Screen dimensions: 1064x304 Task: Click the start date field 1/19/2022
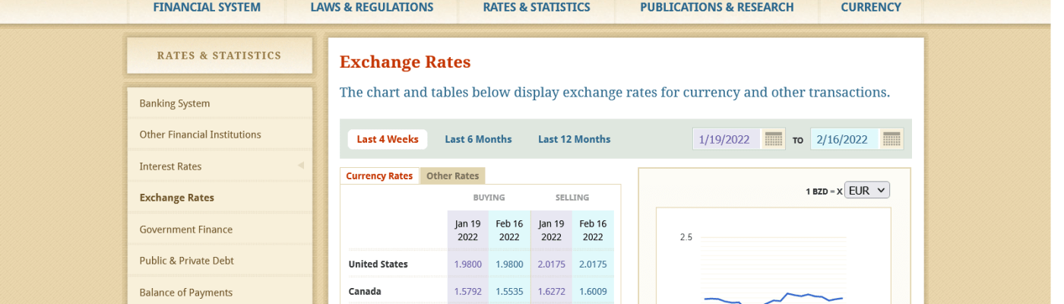[725, 139]
